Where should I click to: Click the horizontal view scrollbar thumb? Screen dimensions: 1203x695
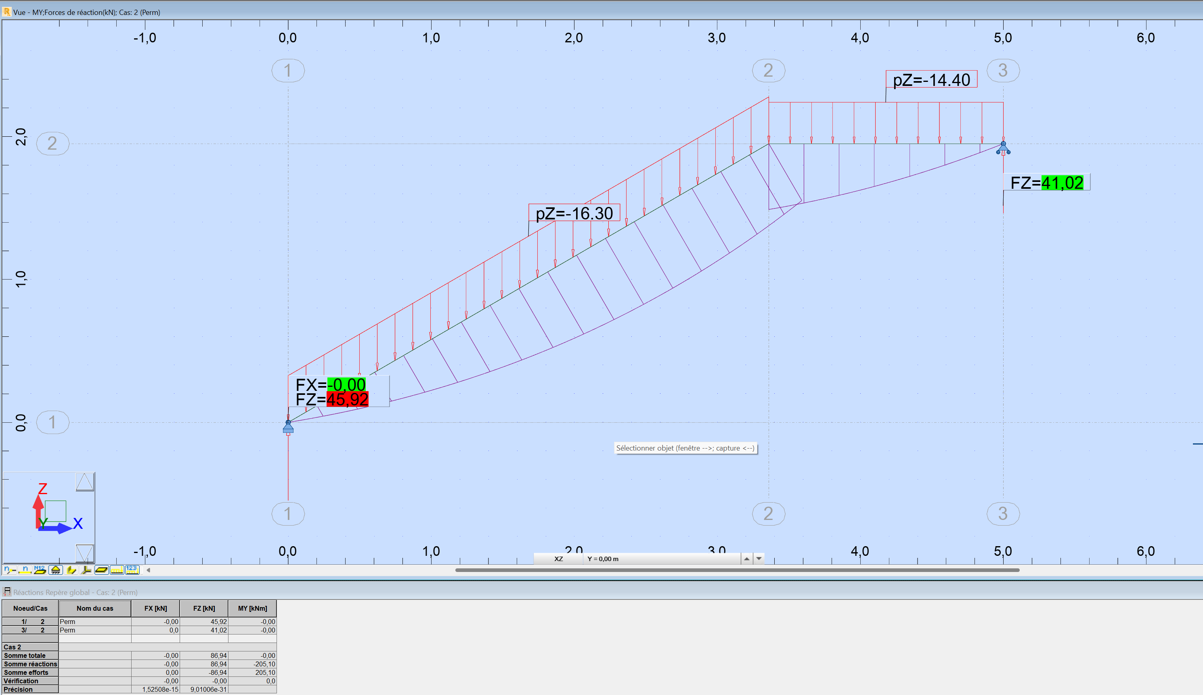pos(737,570)
